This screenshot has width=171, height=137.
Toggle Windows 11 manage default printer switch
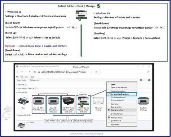(x=74, y=27)
